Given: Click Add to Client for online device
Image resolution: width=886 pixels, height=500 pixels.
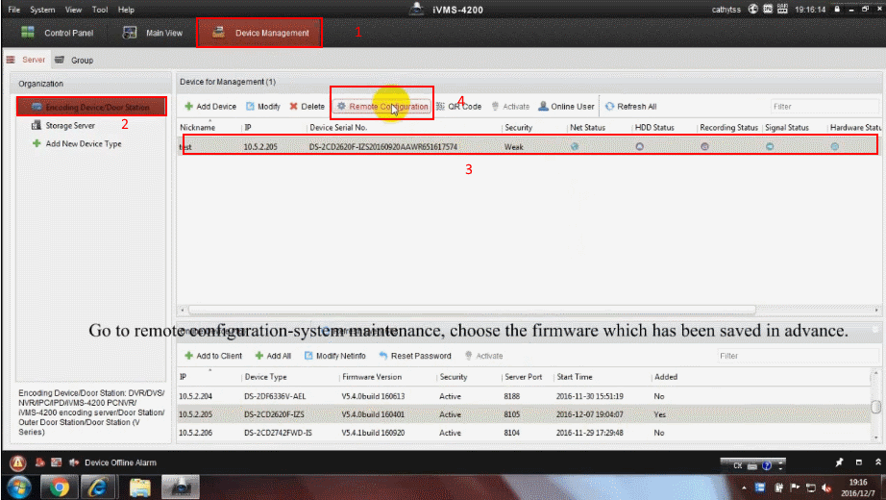Looking at the screenshot, I should point(212,356).
